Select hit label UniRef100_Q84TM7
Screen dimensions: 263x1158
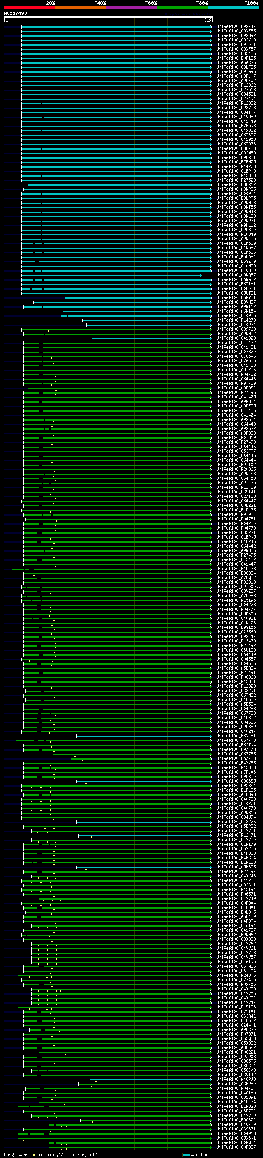236,113
